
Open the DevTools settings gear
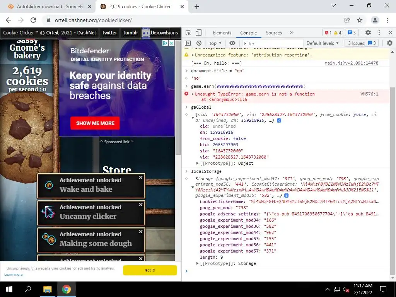(368, 32)
